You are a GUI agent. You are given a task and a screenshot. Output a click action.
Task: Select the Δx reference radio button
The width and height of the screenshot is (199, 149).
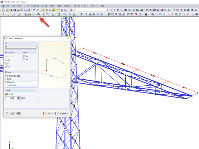click(6, 60)
